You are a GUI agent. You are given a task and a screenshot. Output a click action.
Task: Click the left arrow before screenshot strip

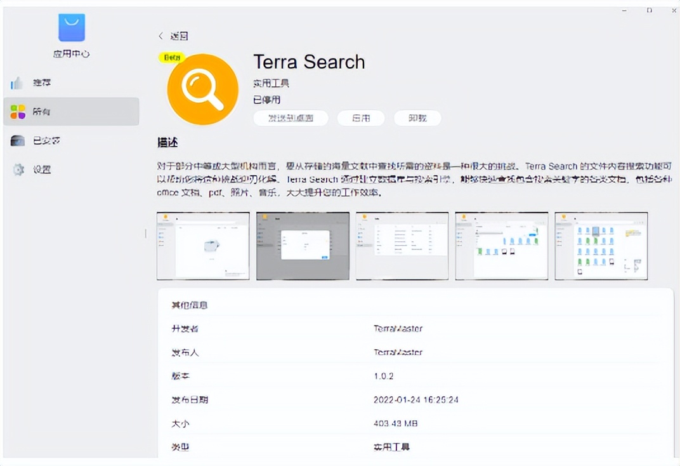click(147, 234)
